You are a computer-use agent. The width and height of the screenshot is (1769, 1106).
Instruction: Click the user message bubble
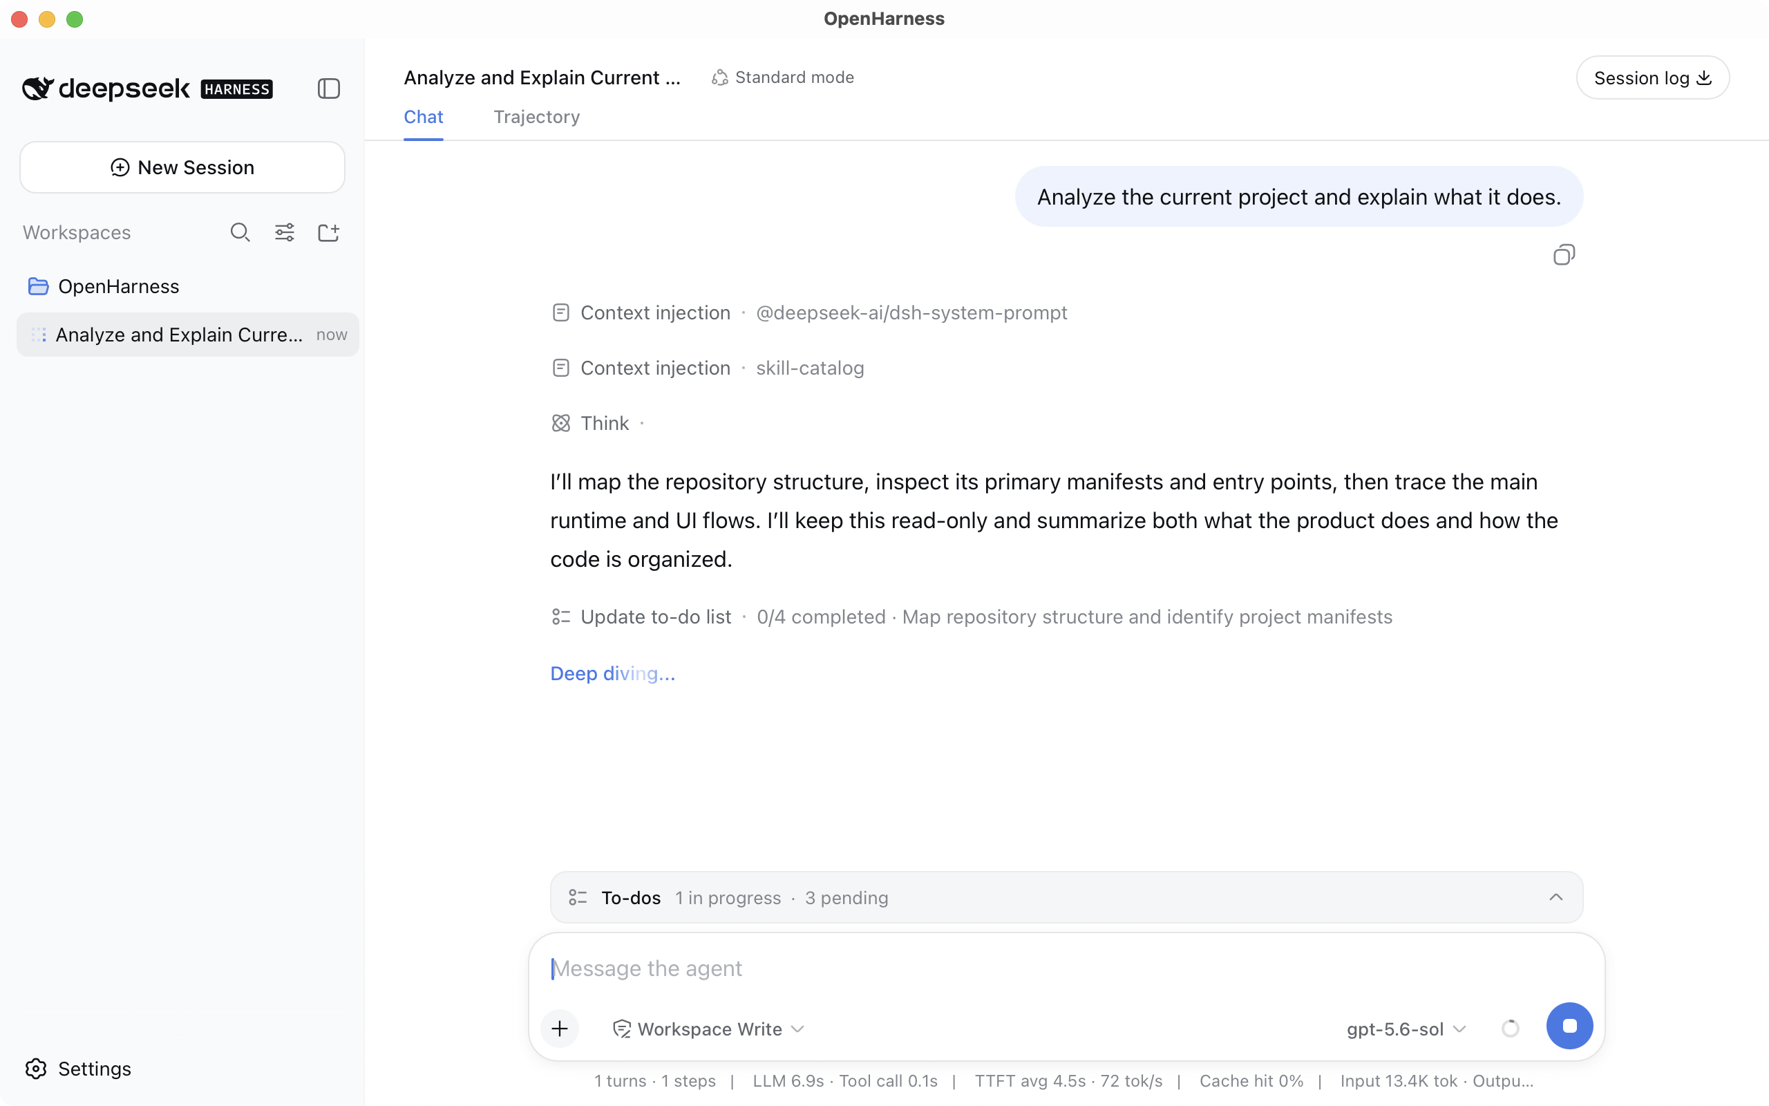(x=1299, y=197)
